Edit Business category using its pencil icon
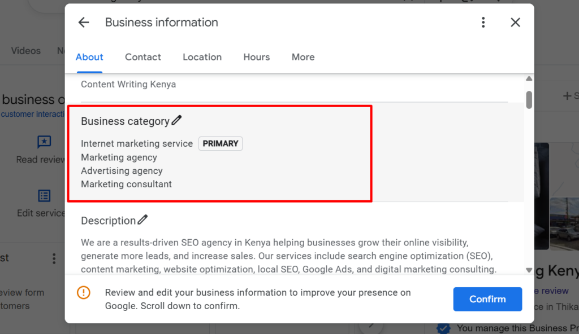The height and width of the screenshot is (334, 579). pos(176,120)
